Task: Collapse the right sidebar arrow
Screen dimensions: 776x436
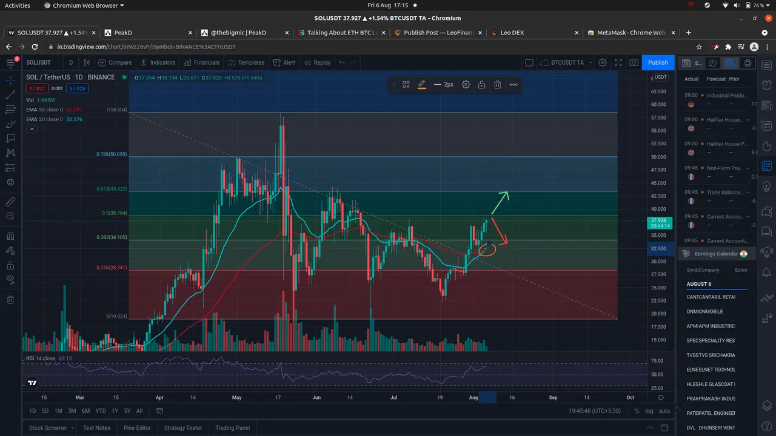Action: [677, 408]
